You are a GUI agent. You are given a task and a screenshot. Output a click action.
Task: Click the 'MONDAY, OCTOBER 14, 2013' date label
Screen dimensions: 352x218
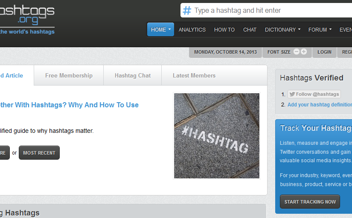[225, 52]
